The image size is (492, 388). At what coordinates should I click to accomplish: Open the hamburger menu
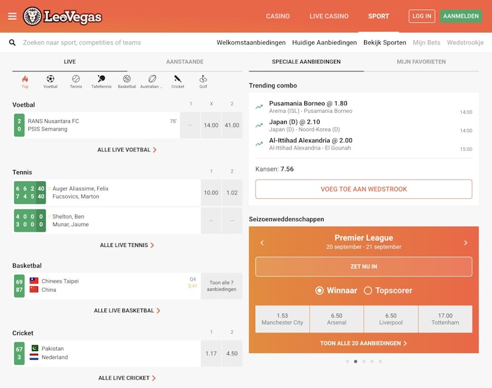click(x=12, y=16)
